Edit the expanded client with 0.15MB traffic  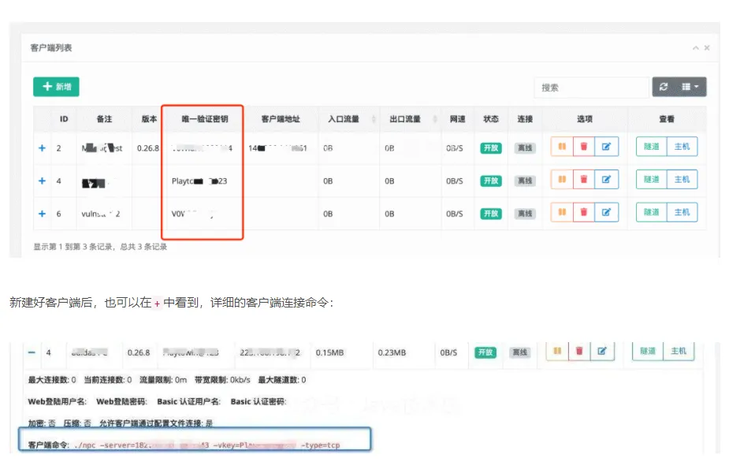602,351
